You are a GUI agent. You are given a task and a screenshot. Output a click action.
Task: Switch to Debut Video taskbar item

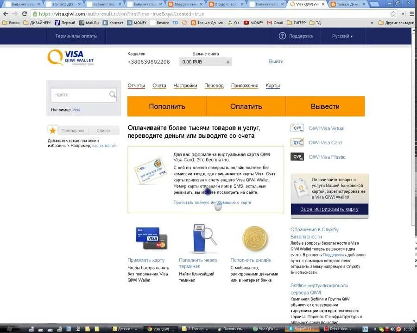[x=337, y=329]
